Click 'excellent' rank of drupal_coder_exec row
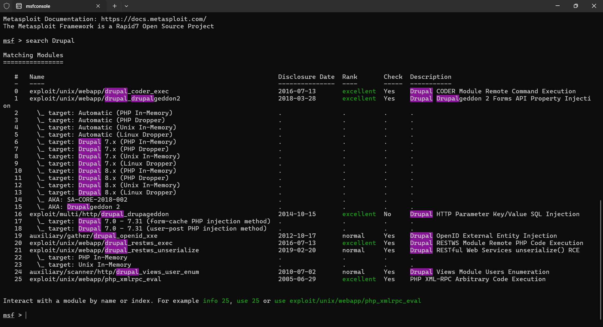Screen dimensions: 603x327 click(359, 91)
